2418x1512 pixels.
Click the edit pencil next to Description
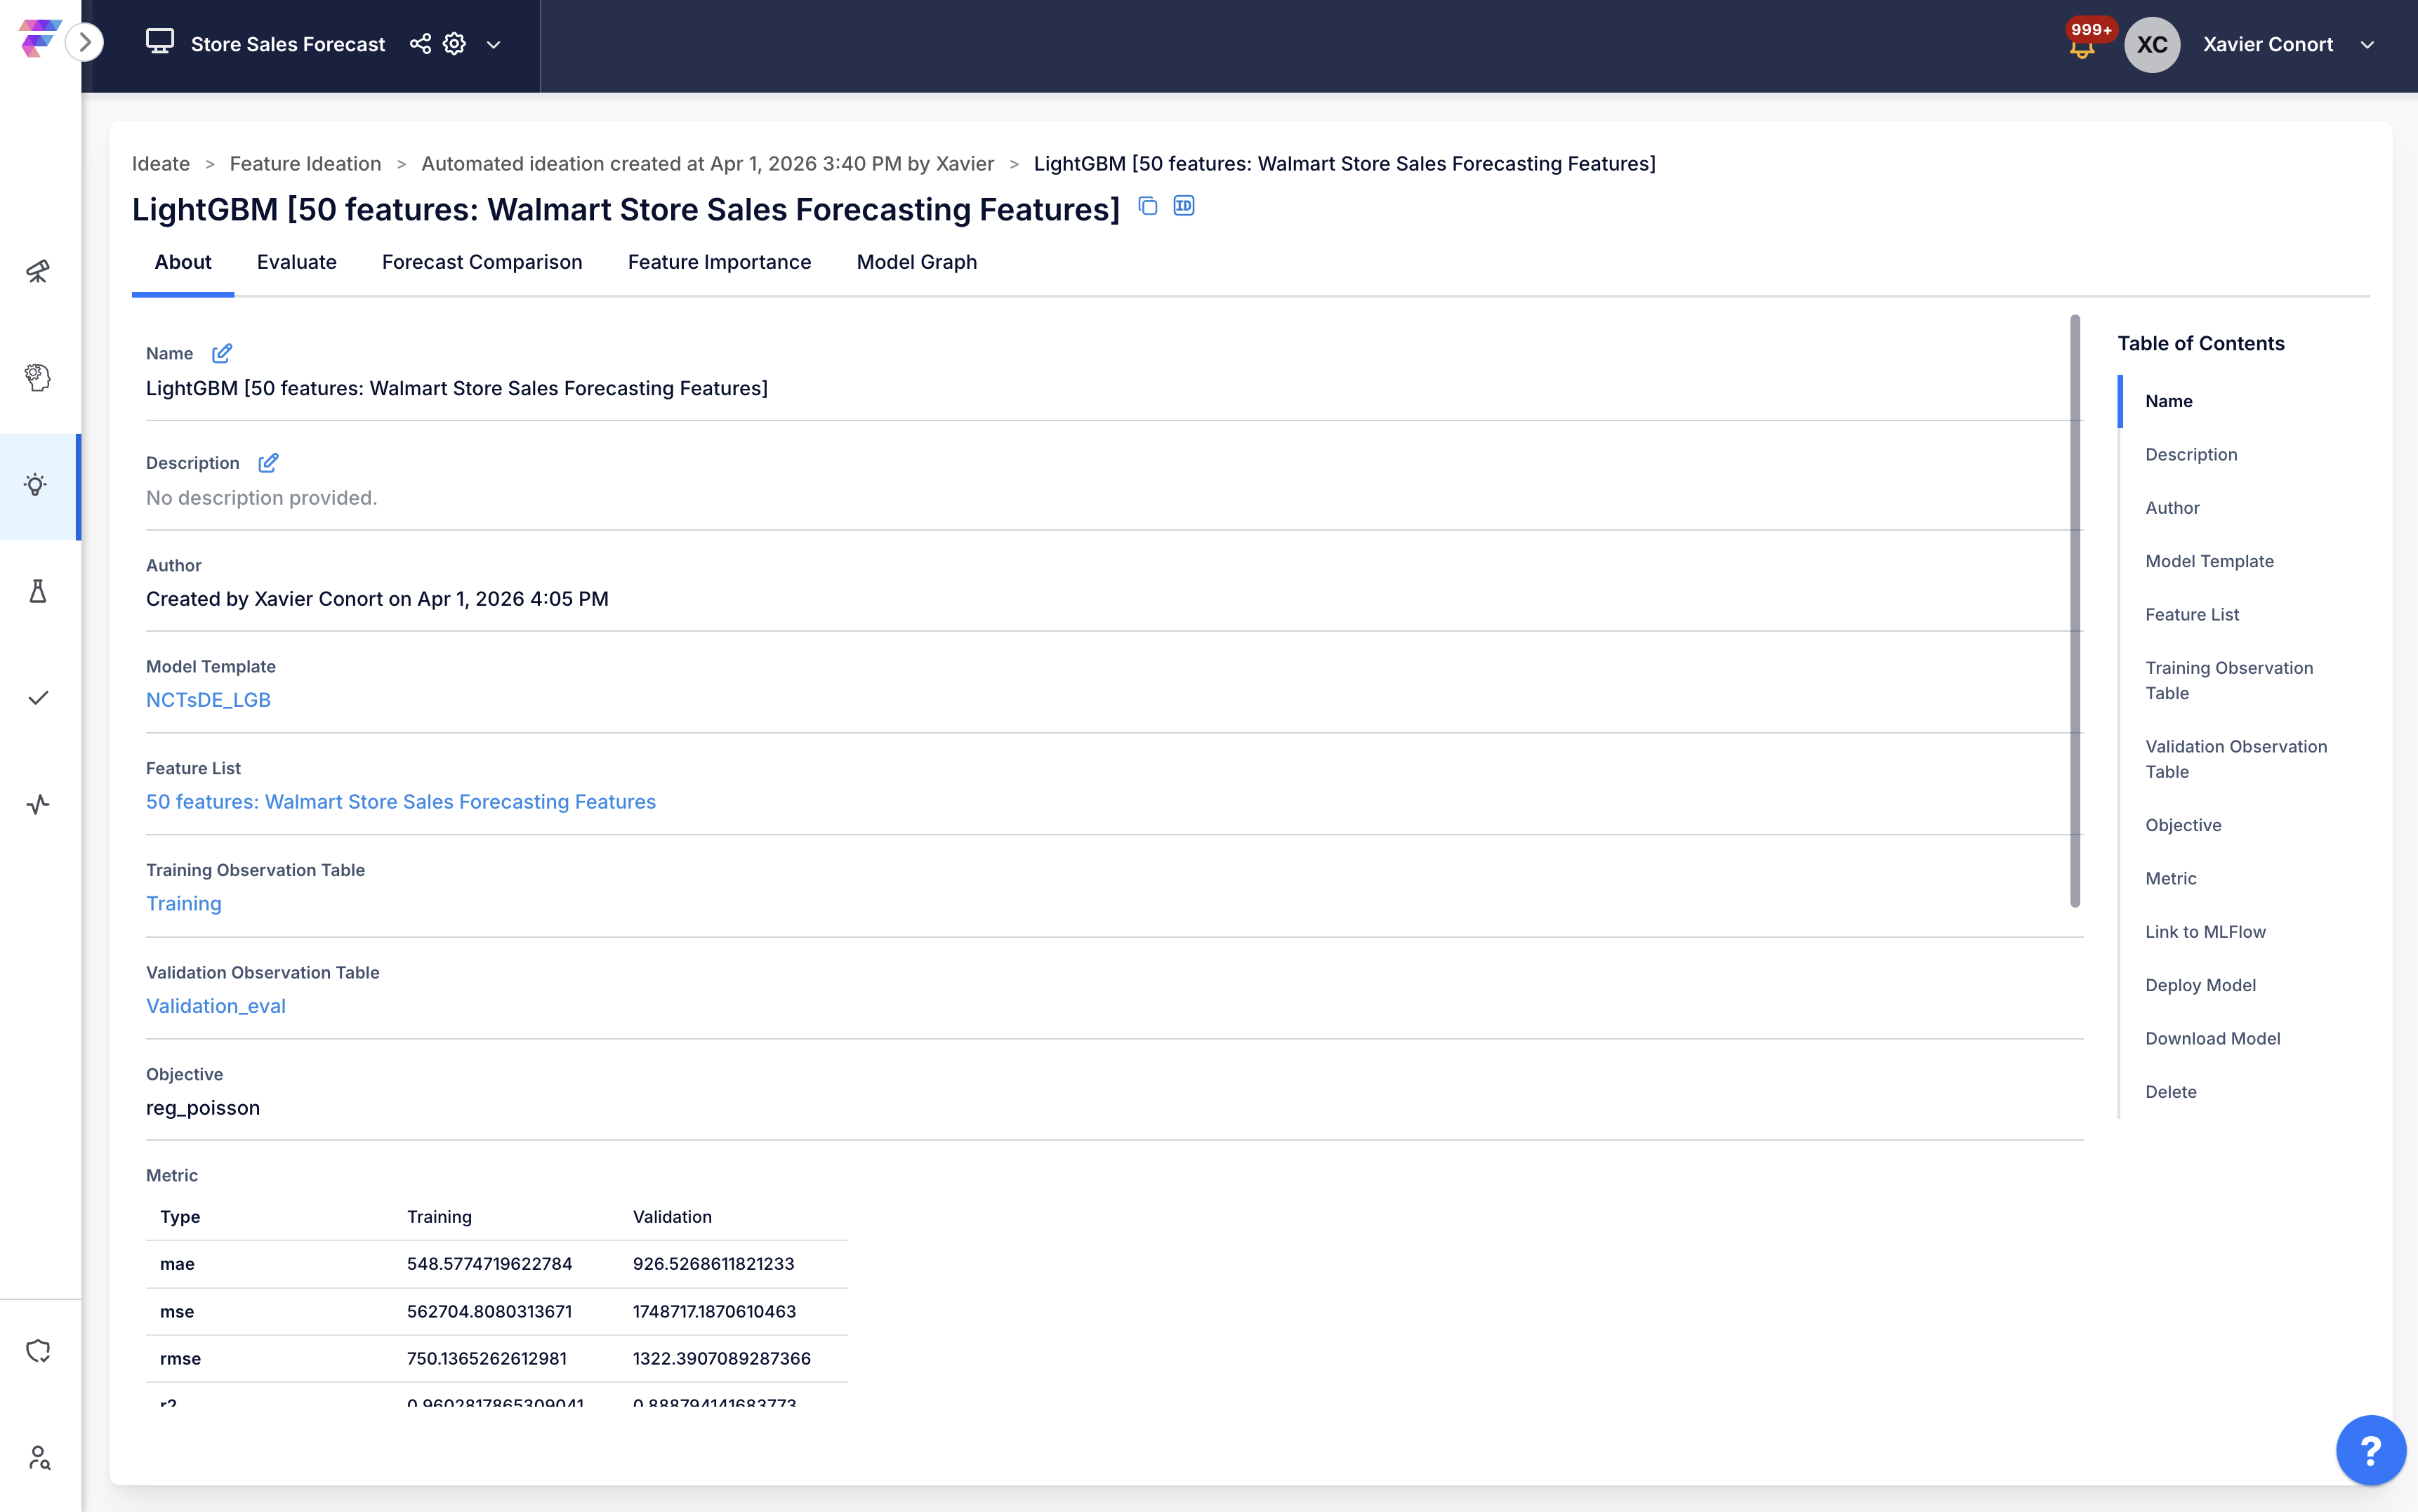coord(268,463)
